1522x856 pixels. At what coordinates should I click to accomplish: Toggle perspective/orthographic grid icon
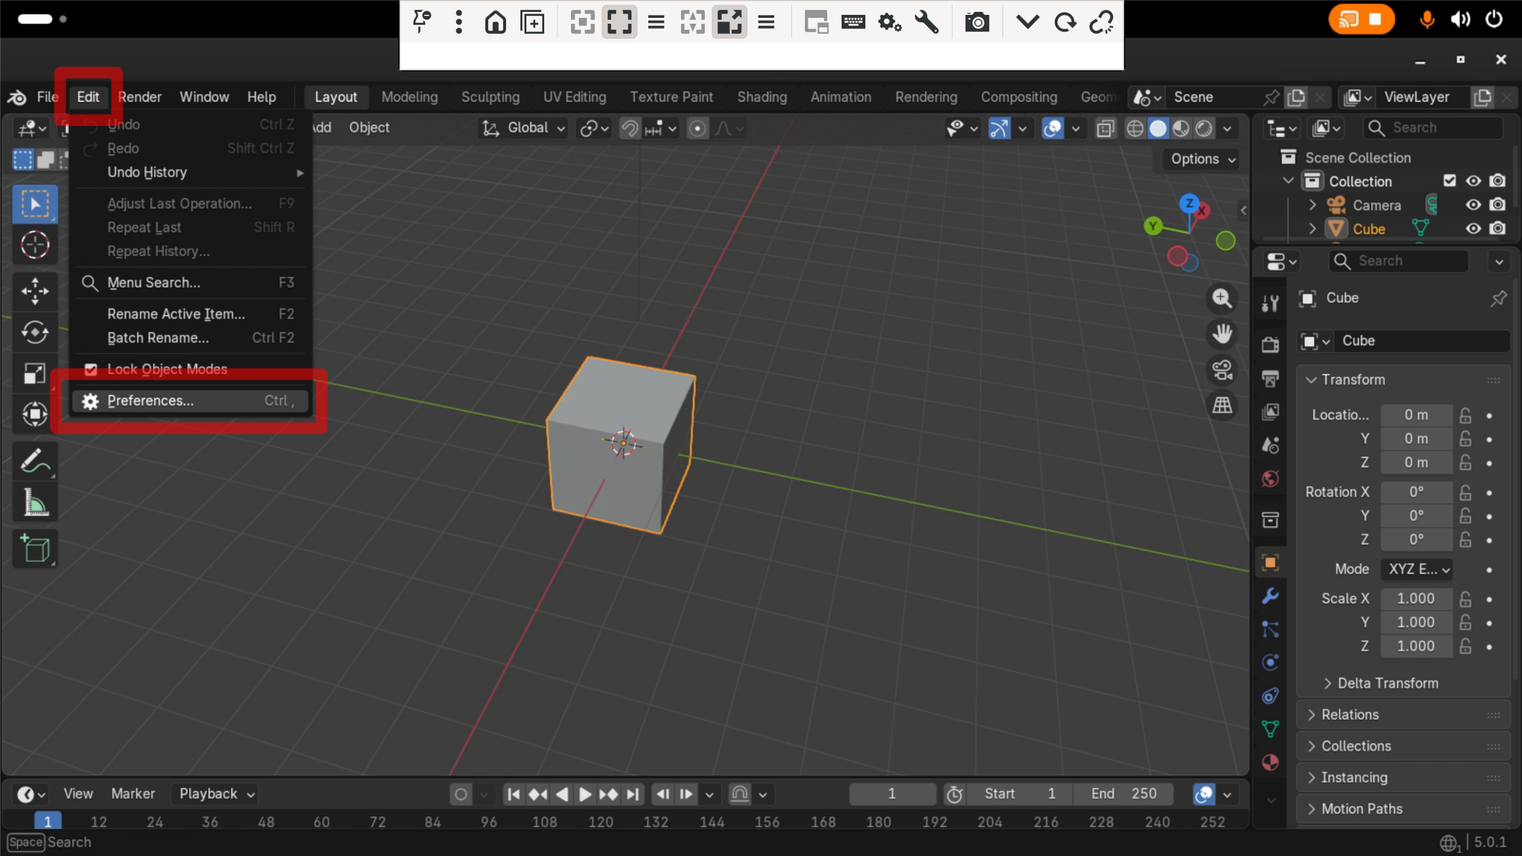point(1222,406)
